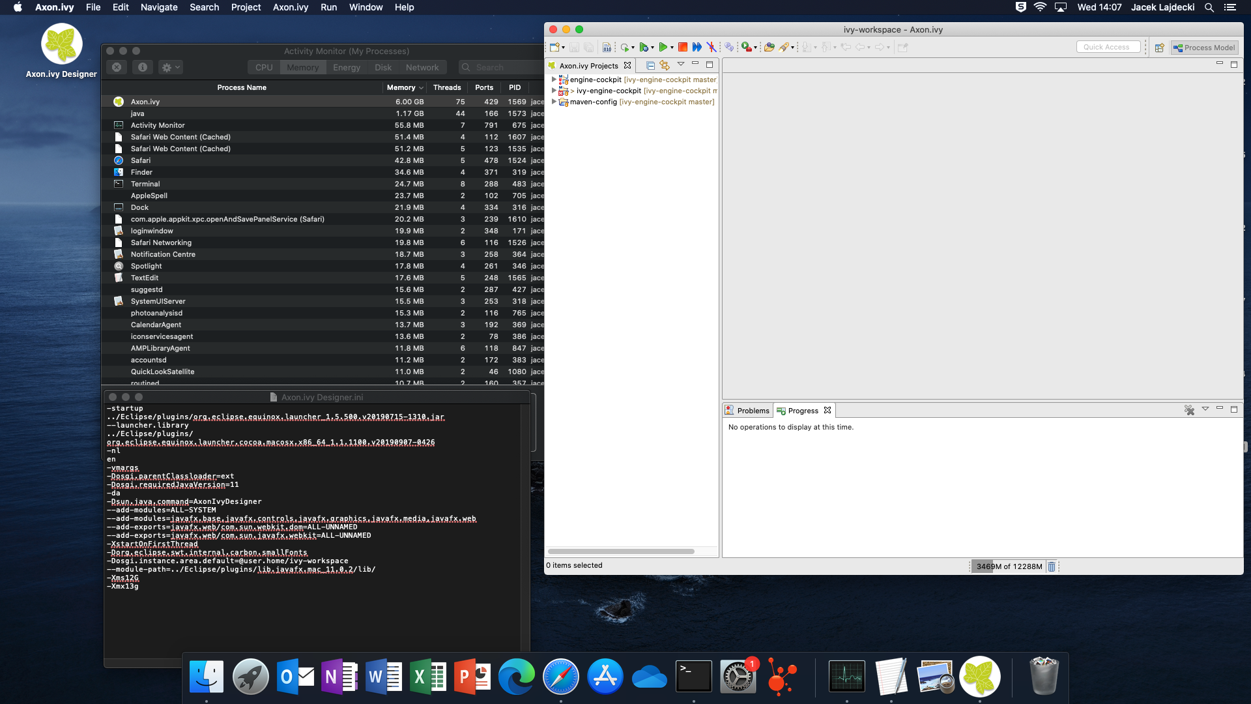Viewport: 1251px width, 704px height.
Task: Open Terminal app from the dock
Action: coord(693,677)
